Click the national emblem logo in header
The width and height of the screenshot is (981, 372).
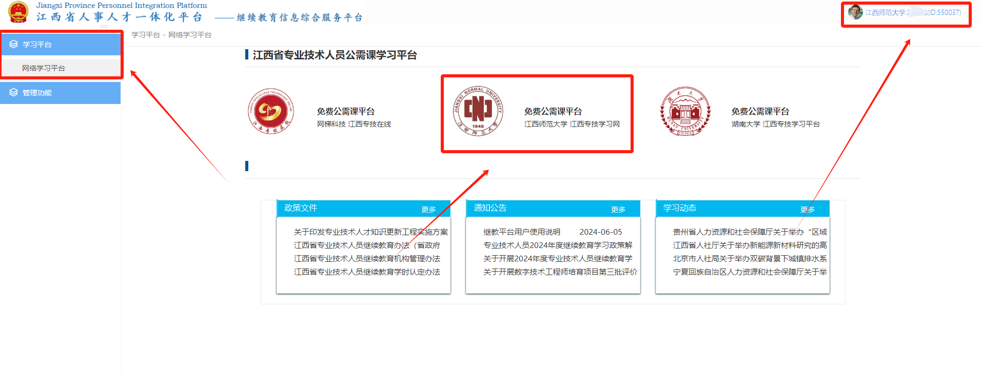tap(18, 12)
